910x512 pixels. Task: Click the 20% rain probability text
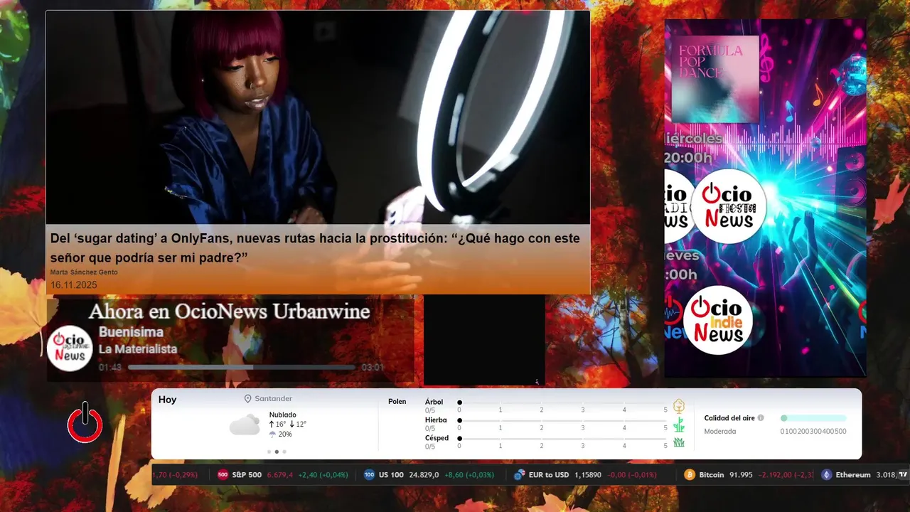pyautogui.click(x=285, y=434)
